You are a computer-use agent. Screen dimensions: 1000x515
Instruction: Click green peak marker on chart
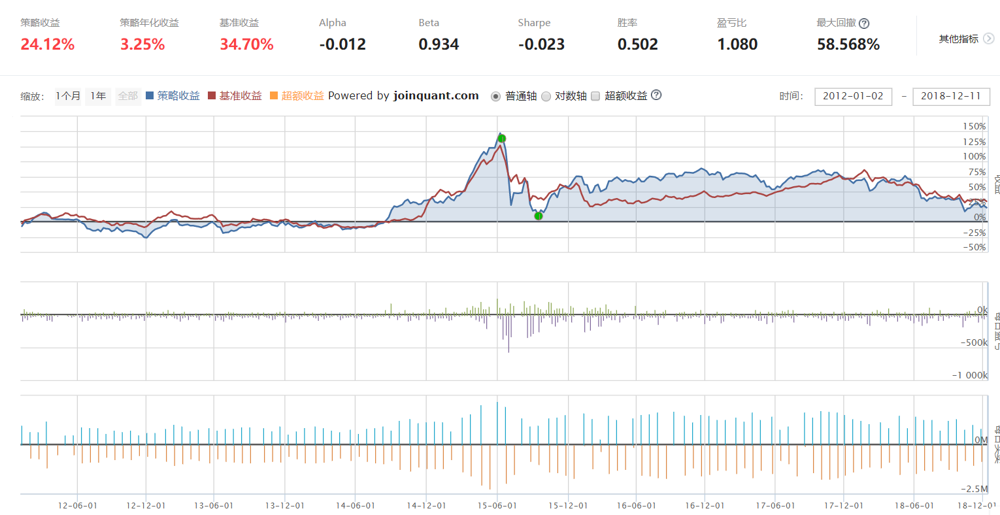[x=501, y=139]
